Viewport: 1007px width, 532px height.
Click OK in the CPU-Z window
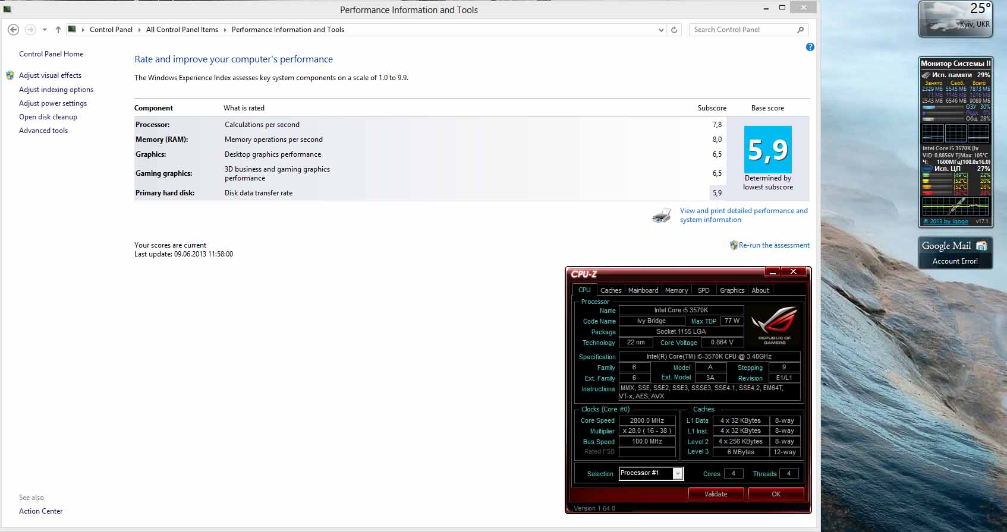click(776, 494)
